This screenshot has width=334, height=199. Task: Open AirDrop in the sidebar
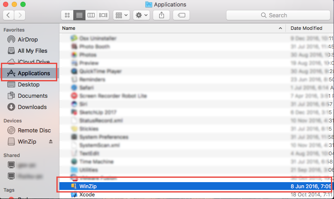click(28, 39)
